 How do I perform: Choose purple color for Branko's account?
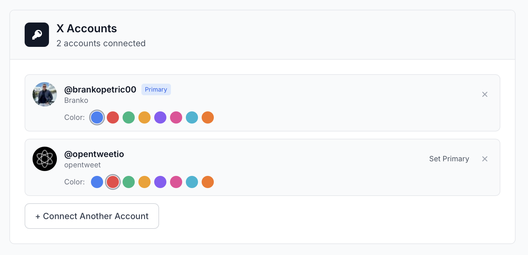tap(160, 117)
